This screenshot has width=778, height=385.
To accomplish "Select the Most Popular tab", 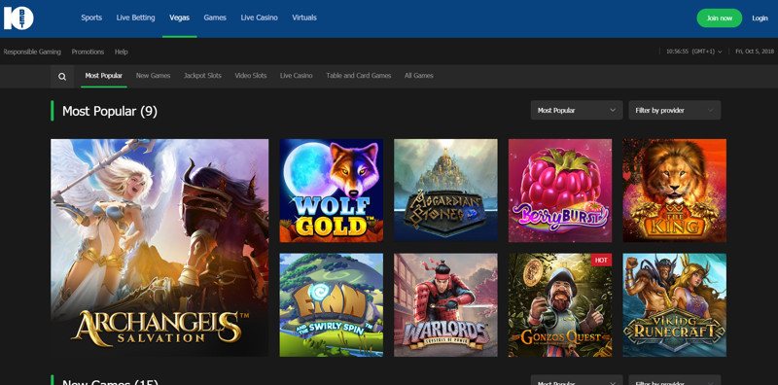I will 104,76.
